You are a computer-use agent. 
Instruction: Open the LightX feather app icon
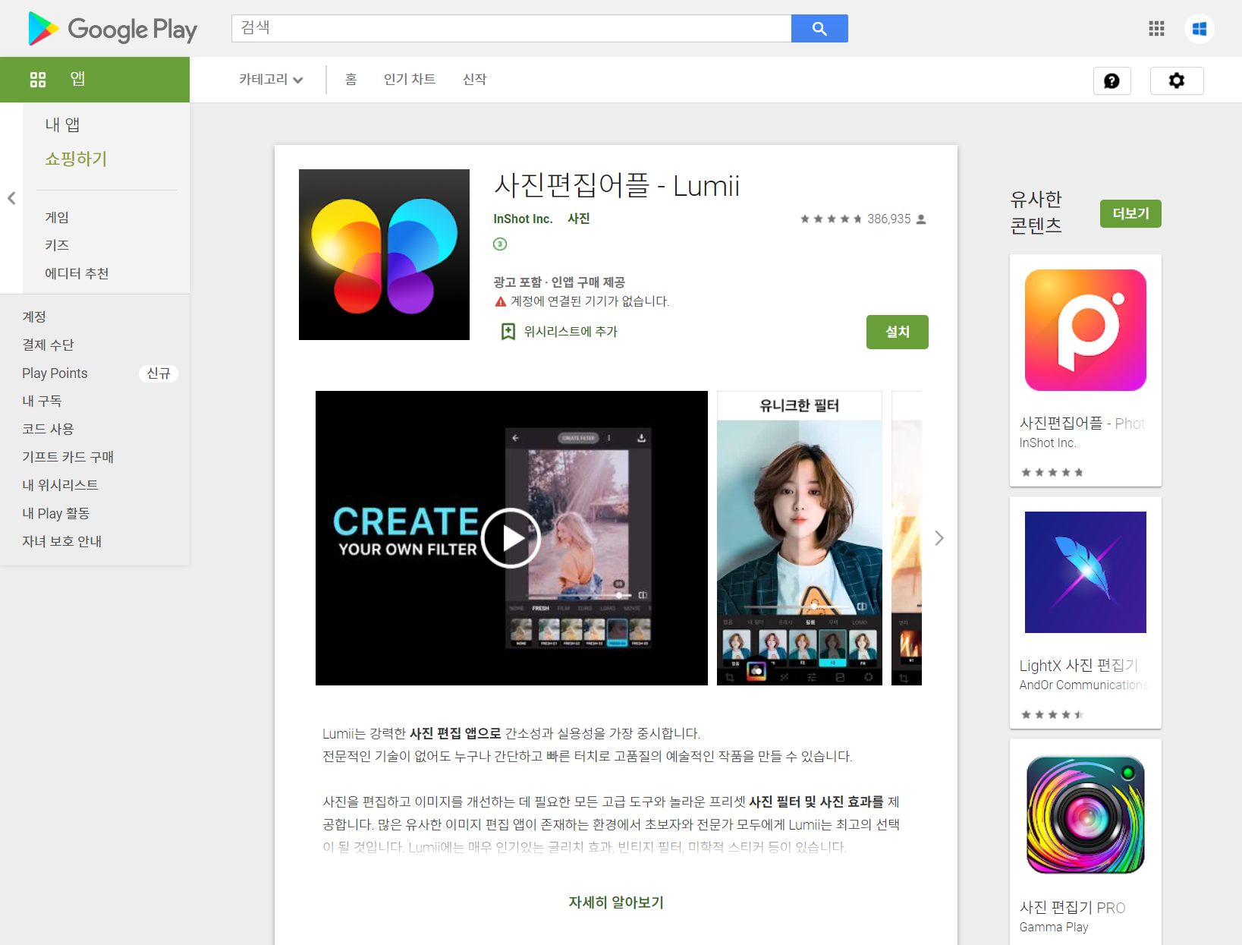coord(1086,572)
